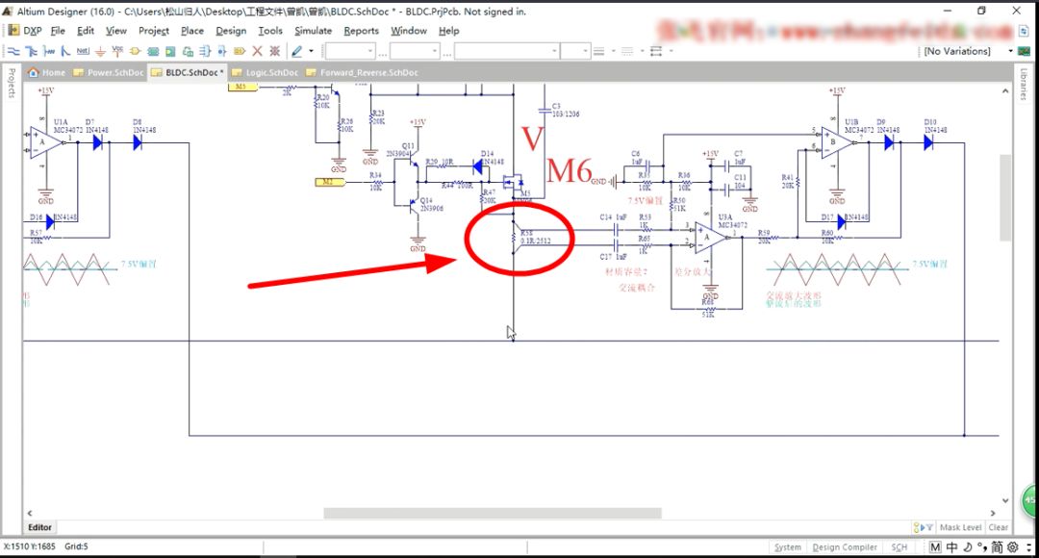This screenshot has height=558, width=1039.
Task: Click the vertical scrollbar thumb
Action: 1005,197
